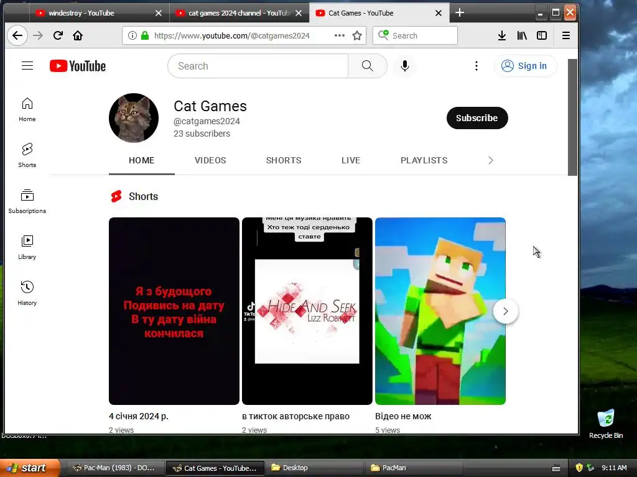Click the green padlock security icon

pyautogui.click(x=144, y=35)
